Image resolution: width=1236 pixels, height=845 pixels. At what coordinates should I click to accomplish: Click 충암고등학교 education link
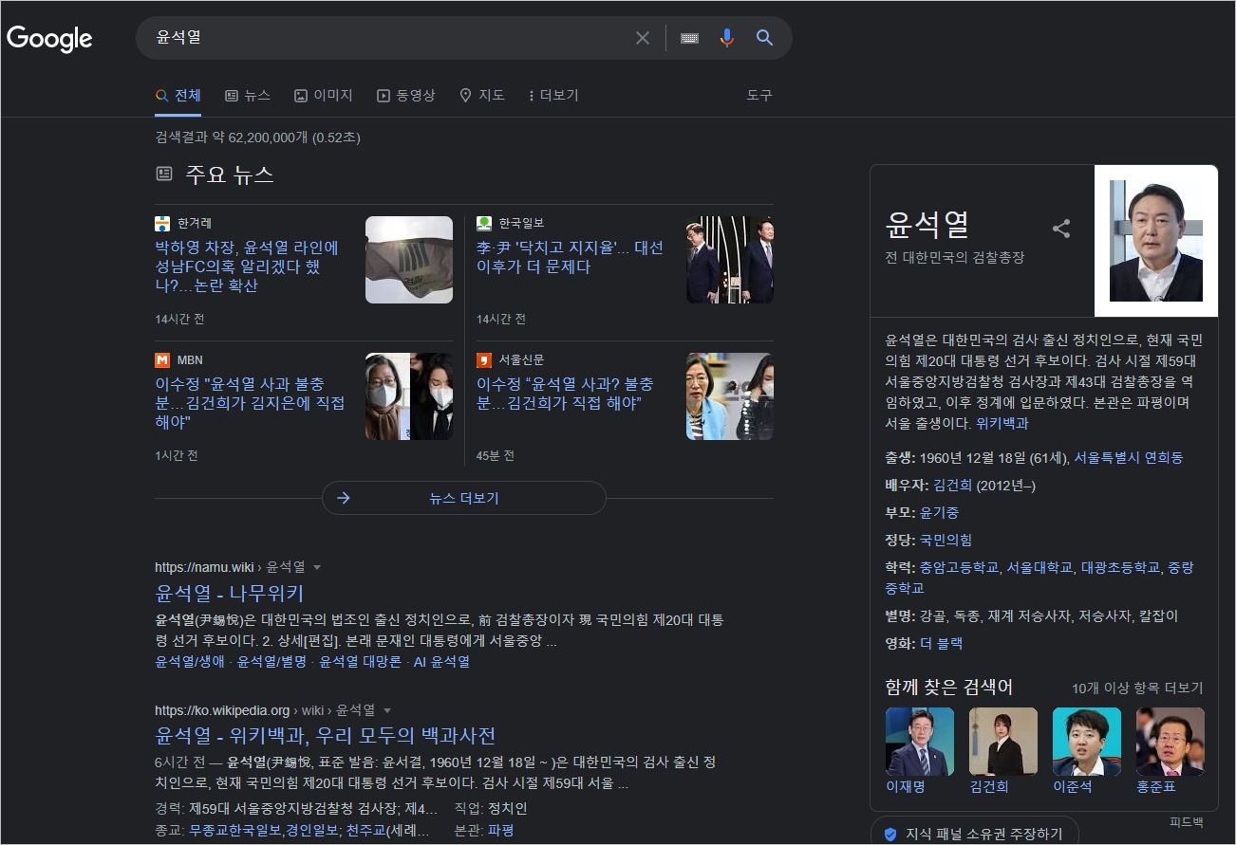[959, 568]
